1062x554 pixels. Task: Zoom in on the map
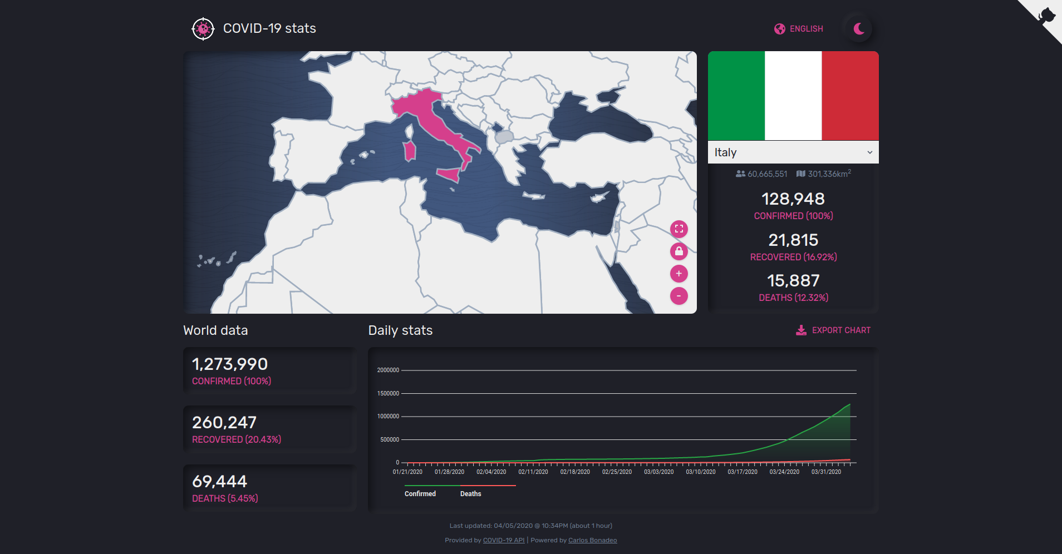(679, 274)
